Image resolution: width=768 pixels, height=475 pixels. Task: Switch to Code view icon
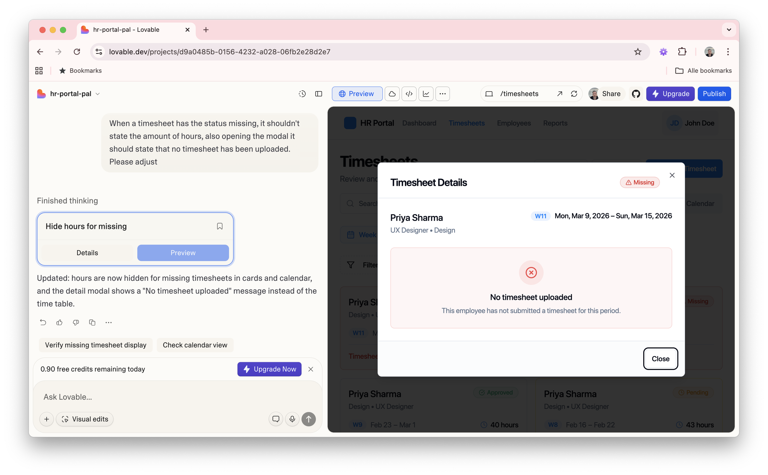[x=409, y=94]
